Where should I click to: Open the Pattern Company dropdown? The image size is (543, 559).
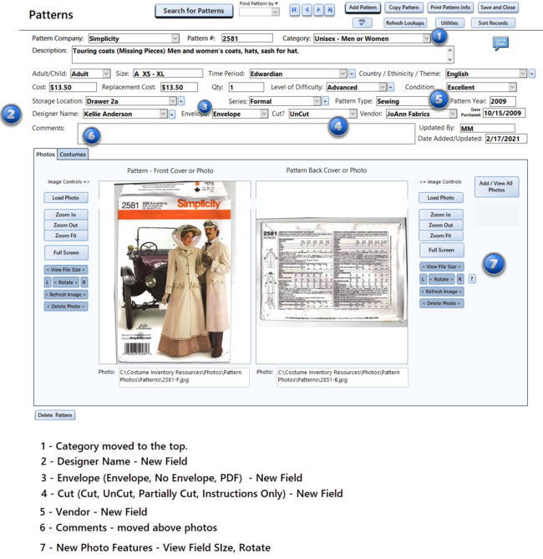click(x=175, y=38)
